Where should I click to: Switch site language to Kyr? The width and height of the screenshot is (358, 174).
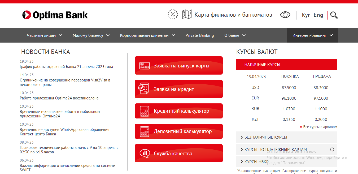tap(306, 15)
